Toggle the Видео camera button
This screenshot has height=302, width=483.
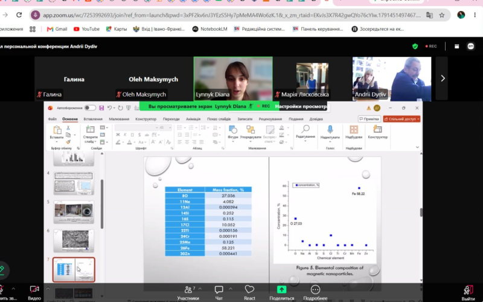click(34, 292)
